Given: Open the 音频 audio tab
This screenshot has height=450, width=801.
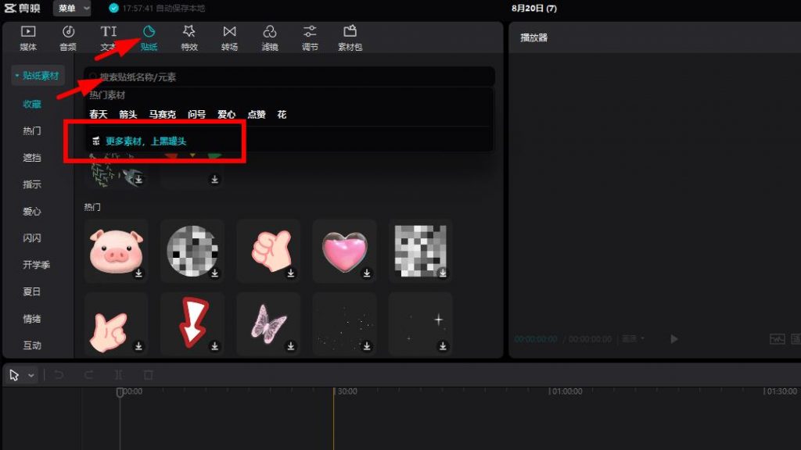Looking at the screenshot, I should click(68, 38).
